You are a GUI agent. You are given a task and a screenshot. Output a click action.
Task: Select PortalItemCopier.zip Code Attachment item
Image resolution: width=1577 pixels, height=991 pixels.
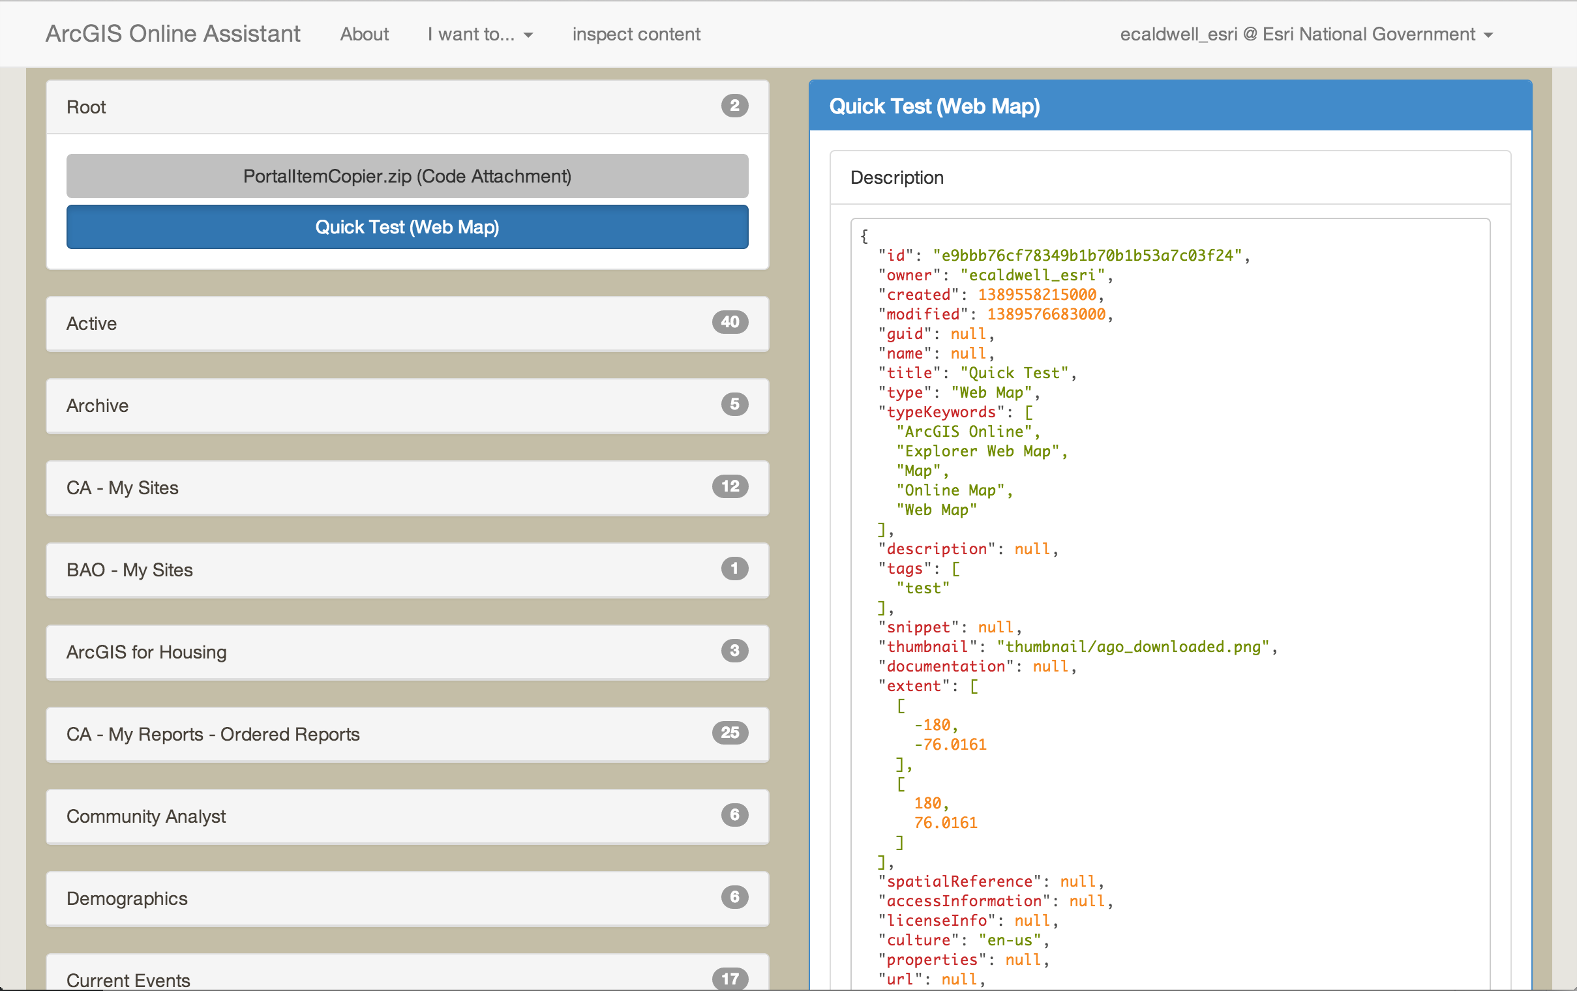407,176
